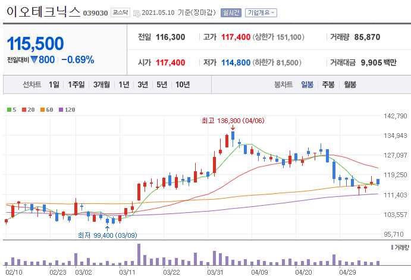Switch to 주봉 weekly candle chart

pos(328,84)
